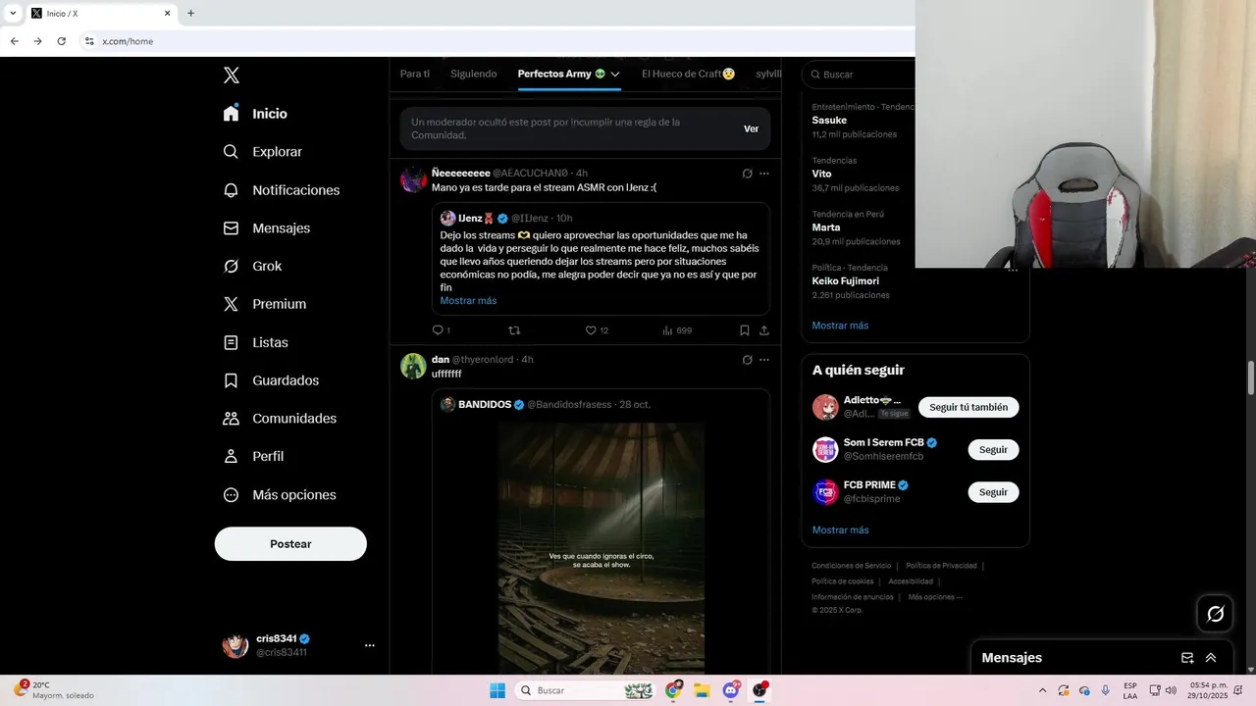This screenshot has height=706, width=1256.
Task: Open the Listas icon in sidebar
Action: coord(231,342)
